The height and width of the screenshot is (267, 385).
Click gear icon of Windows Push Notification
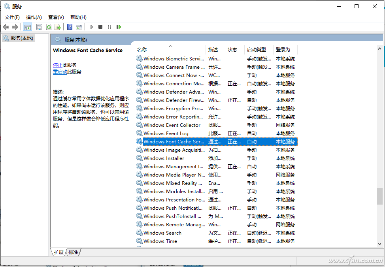[x=140, y=208]
